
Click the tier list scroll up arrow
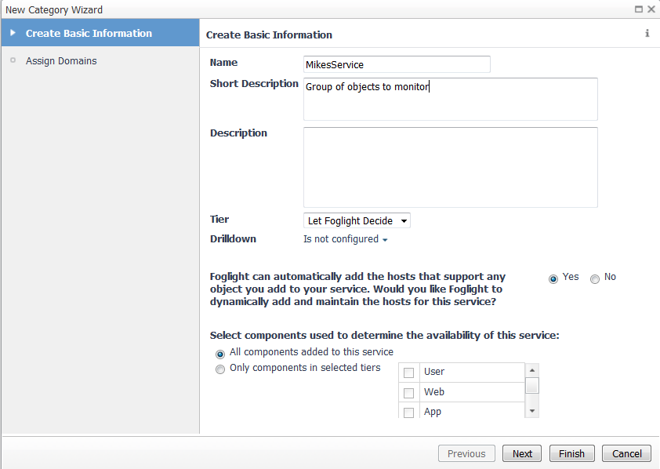(532, 370)
